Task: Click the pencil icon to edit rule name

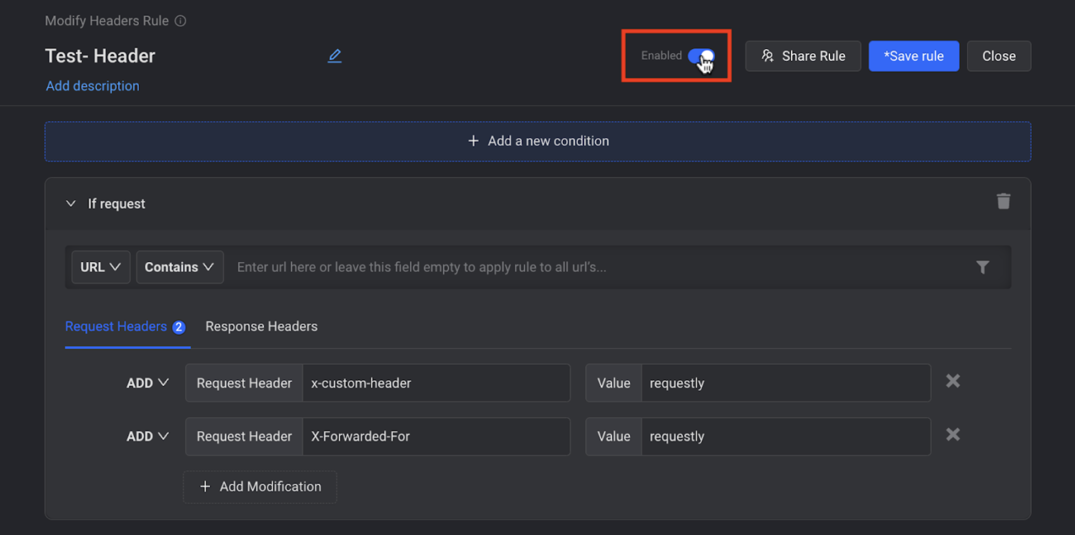Action: [335, 56]
